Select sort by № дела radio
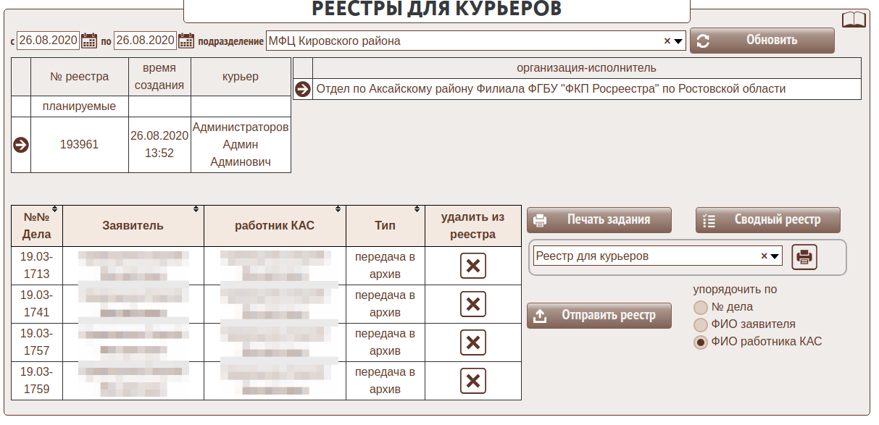The width and height of the screenshot is (879, 425). pos(700,307)
